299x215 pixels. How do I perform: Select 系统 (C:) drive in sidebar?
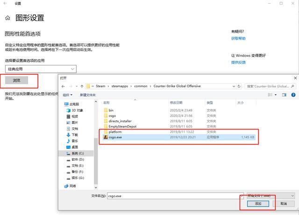click(x=78, y=153)
